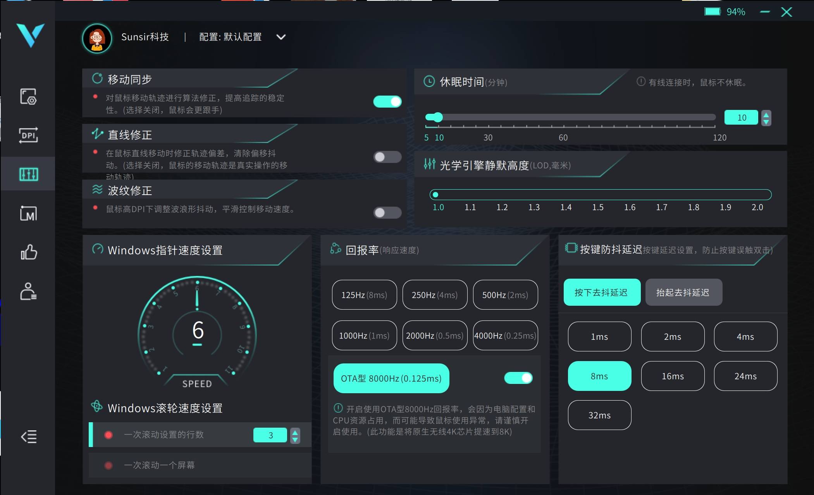This screenshot has height=495, width=814.
Task: Increase sleep time with the up arrow
Action: [766, 115]
